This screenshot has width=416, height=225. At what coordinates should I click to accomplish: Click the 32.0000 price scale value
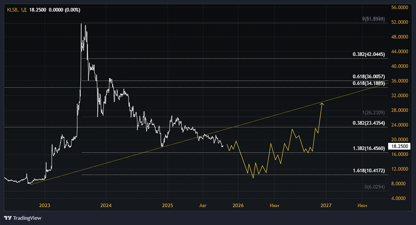point(399,96)
